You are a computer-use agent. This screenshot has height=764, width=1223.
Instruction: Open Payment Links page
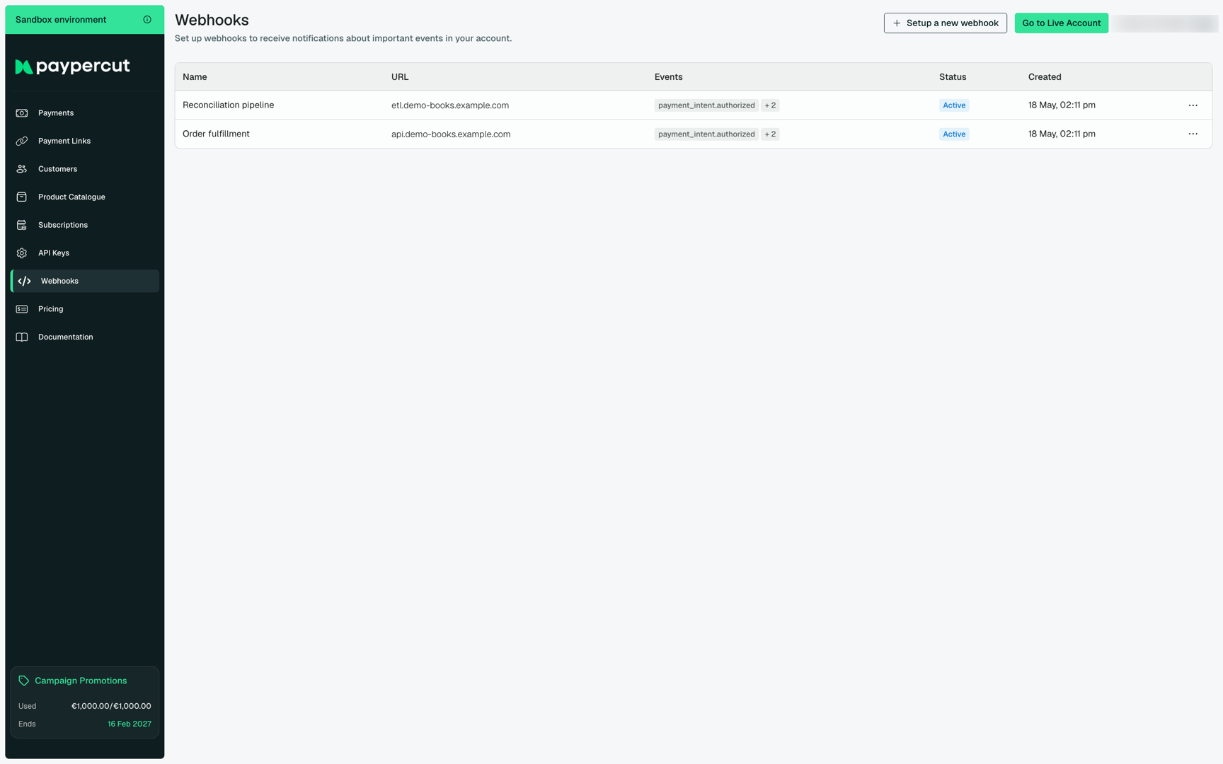click(x=85, y=141)
